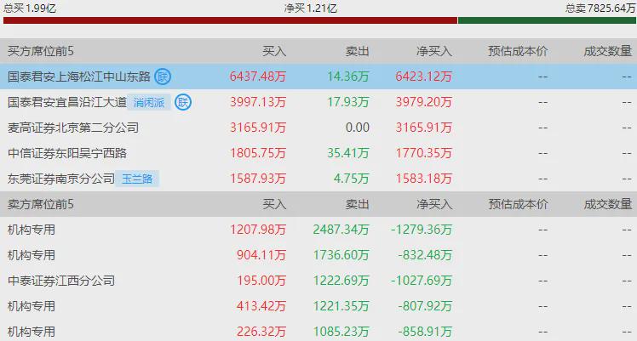Click 成交数量 header in seller table
The height and width of the screenshot is (341, 637).
pos(608,204)
